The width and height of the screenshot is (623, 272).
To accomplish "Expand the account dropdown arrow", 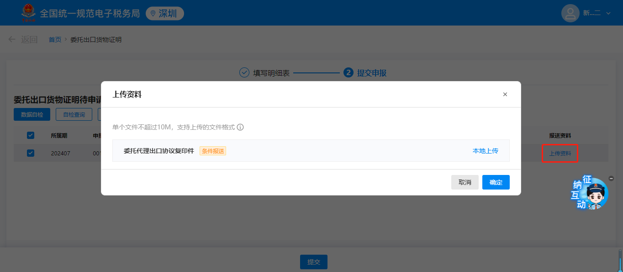I will [x=608, y=14].
